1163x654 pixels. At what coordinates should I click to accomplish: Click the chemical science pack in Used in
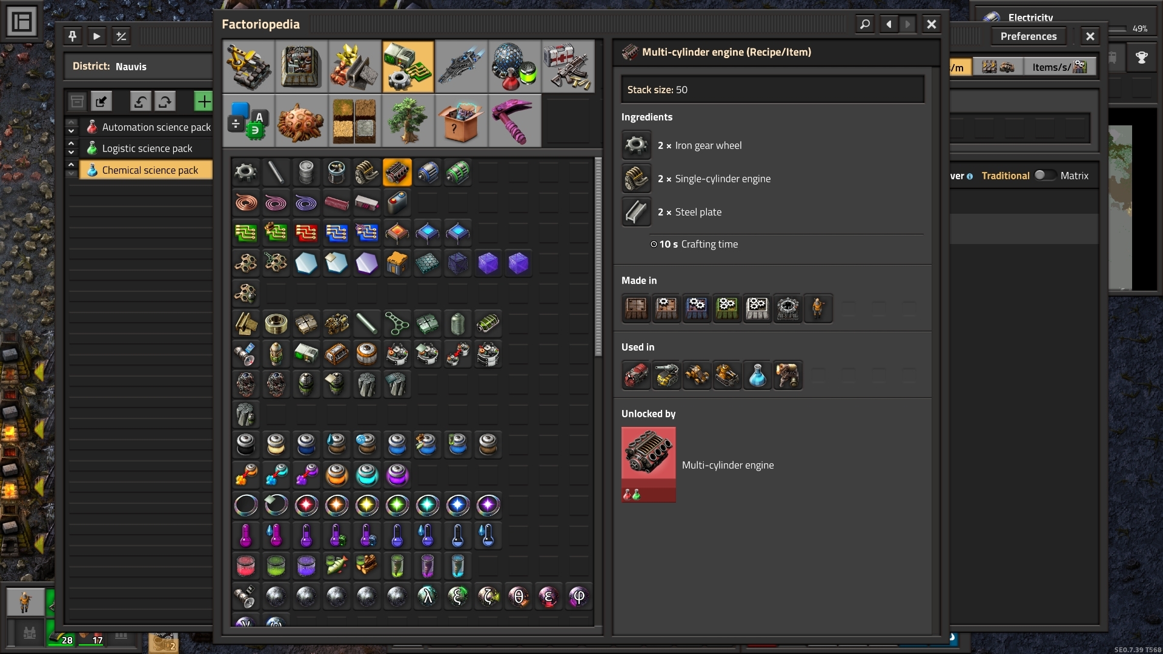(757, 375)
